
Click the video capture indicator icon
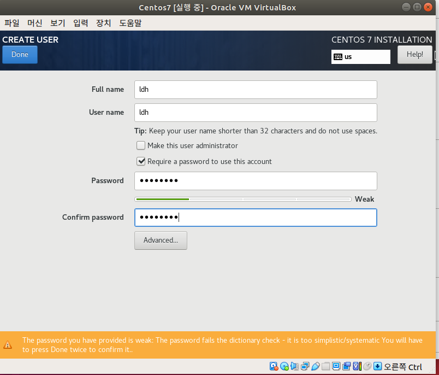point(346,366)
